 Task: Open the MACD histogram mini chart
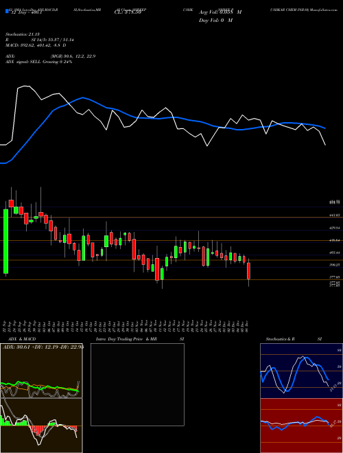click(x=41, y=426)
